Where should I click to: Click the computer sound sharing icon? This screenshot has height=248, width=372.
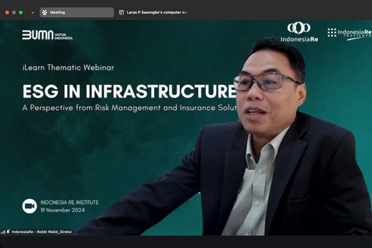[x=121, y=13]
